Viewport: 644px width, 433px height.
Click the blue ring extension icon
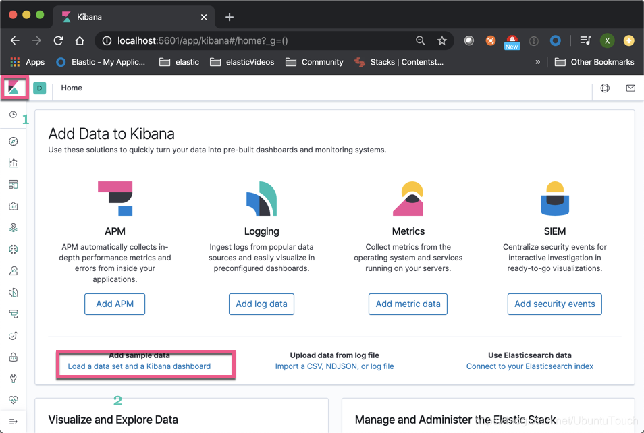(x=556, y=40)
